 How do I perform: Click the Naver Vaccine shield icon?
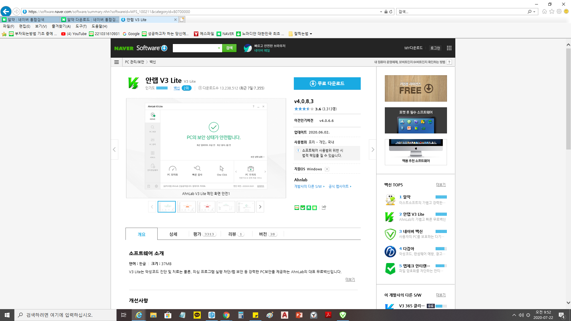coord(390,234)
